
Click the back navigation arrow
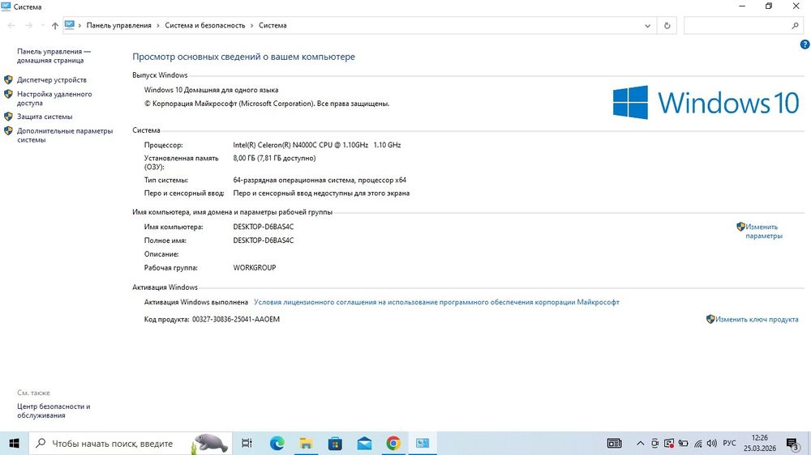pyautogui.click(x=11, y=25)
